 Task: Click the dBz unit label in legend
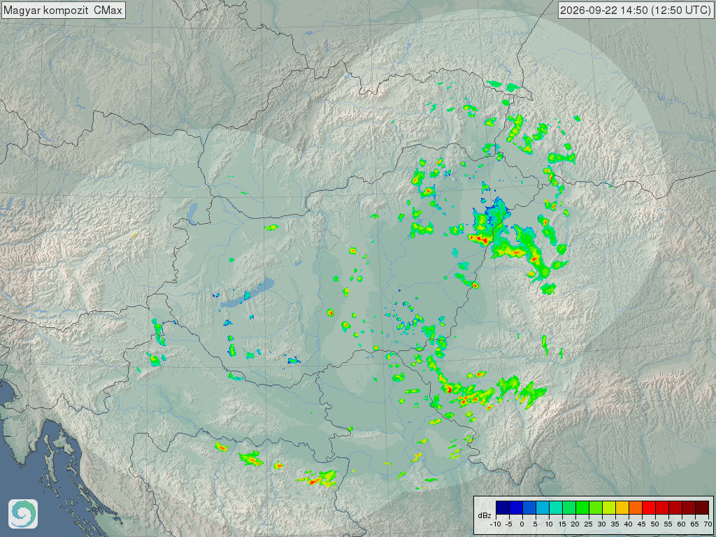[485, 515]
